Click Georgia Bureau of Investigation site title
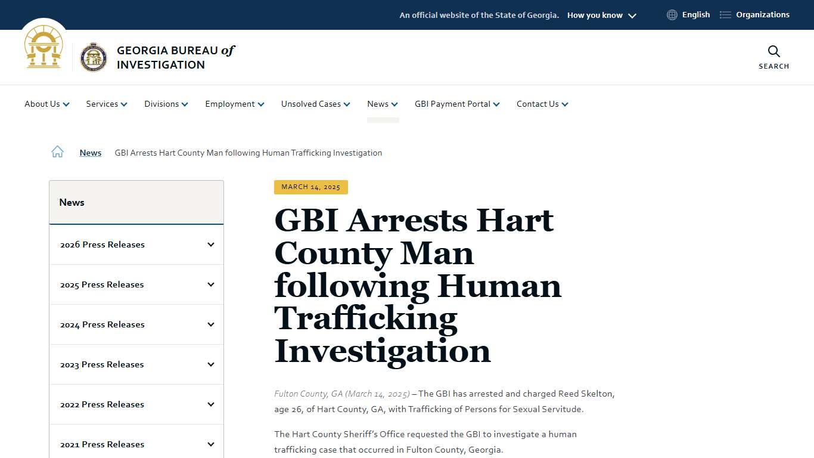Image resolution: width=814 pixels, height=458 pixels. pos(175,57)
